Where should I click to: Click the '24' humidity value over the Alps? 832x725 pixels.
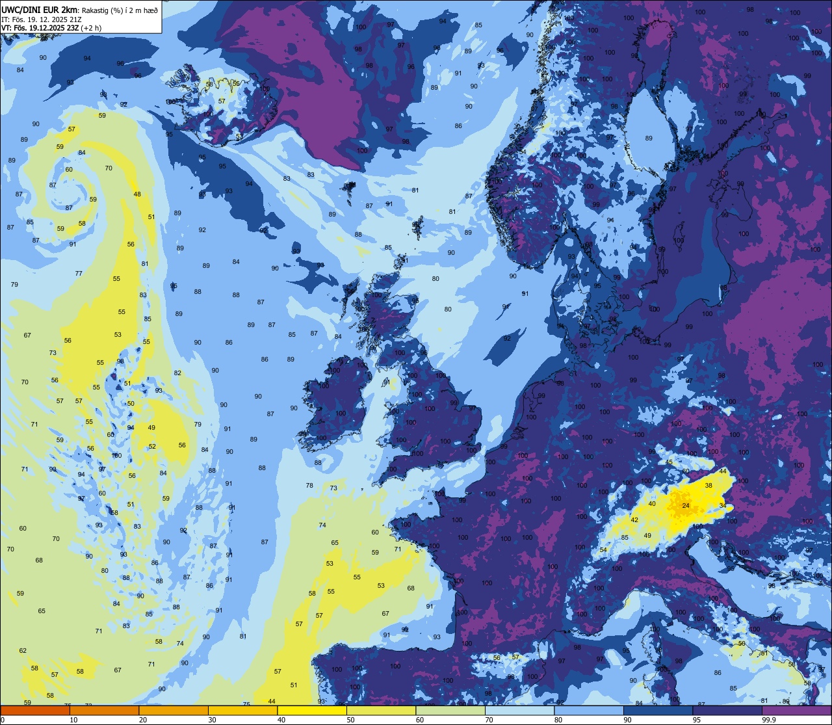click(x=685, y=505)
